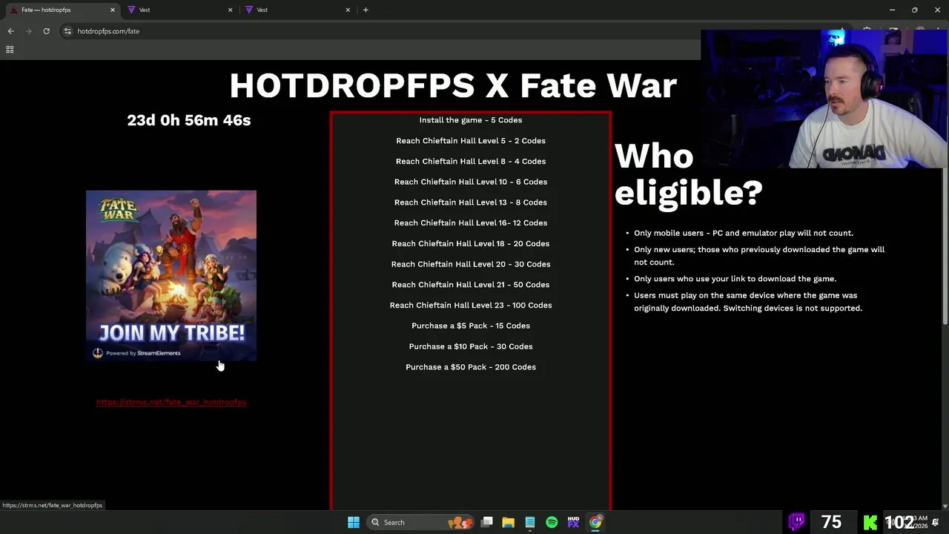949x534 pixels.
Task: Open a new browser tab
Action: click(x=366, y=10)
